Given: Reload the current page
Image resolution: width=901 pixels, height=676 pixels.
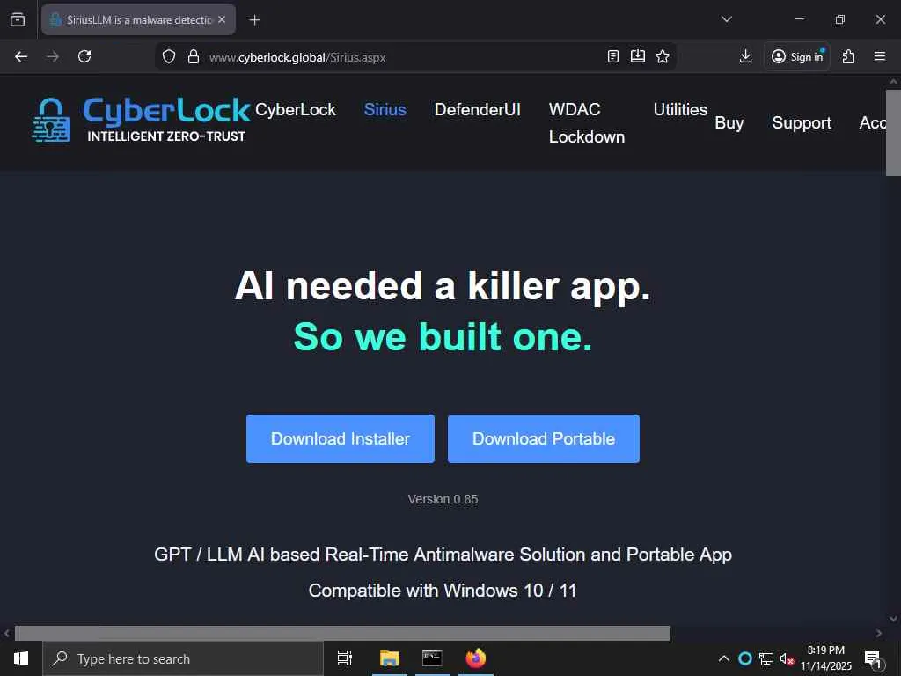Looking at the screenshot, I should (x=84, y=56).
